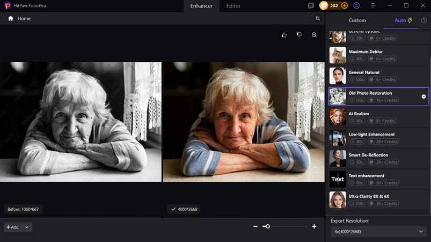Click the zoom in plus icon

pyautogui.click(x=314, y=226)
